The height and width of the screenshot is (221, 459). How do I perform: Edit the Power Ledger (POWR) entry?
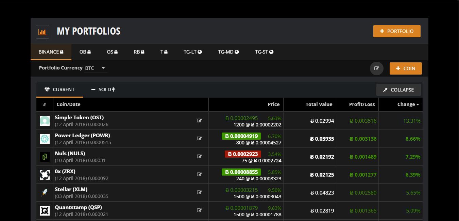pyautogui.click(x=199, y=138)
